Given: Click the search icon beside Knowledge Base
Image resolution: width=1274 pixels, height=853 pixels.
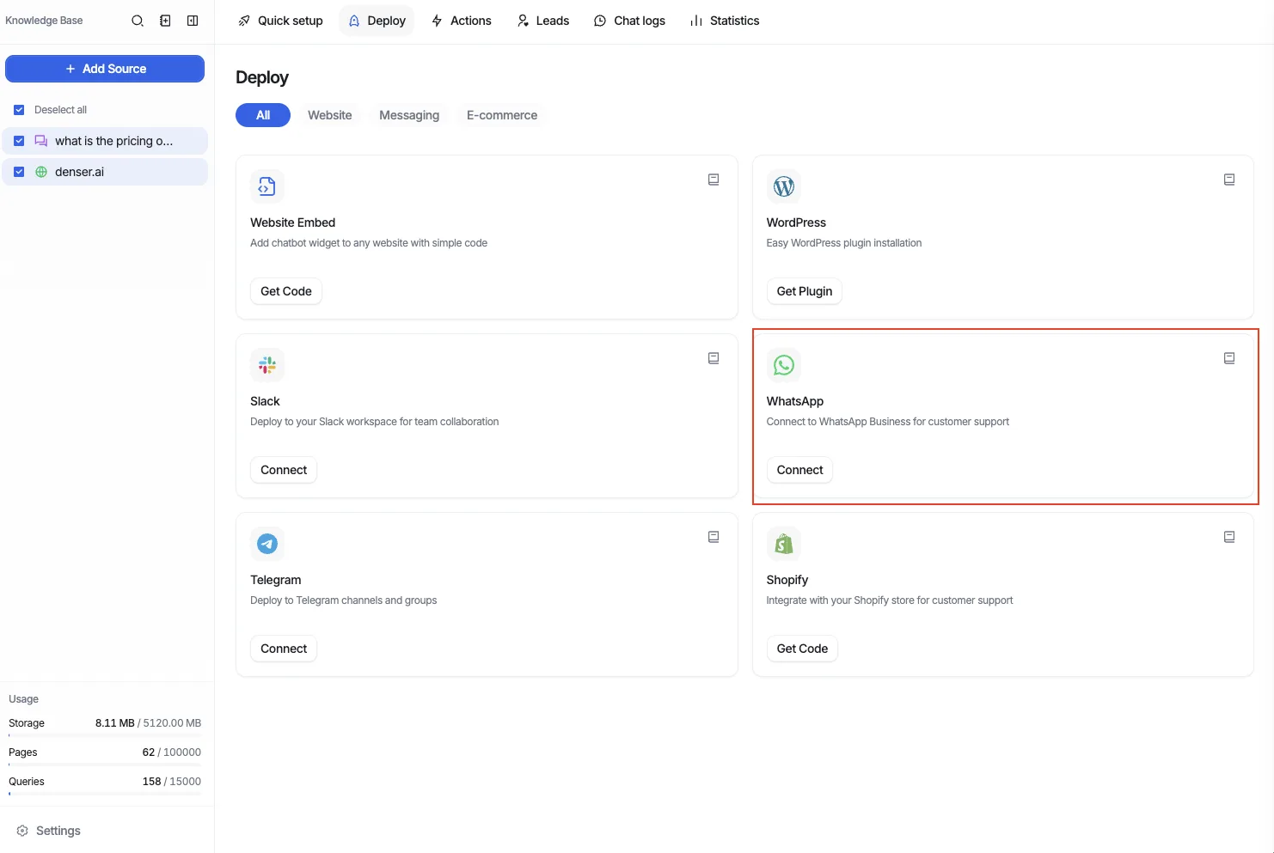Looking at the screenshot, I should 138,21.
